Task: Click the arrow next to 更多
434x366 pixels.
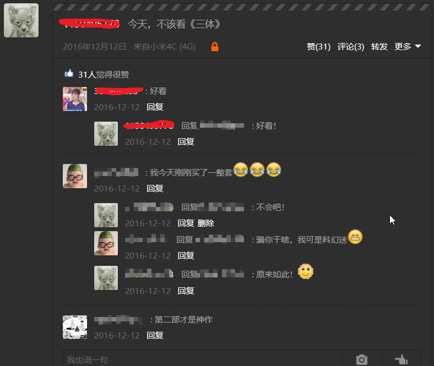Action: [418, 46]
